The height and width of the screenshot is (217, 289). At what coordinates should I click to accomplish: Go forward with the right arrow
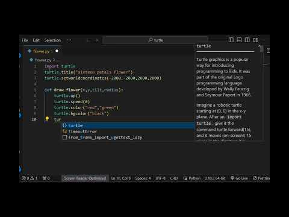point(96,40)
